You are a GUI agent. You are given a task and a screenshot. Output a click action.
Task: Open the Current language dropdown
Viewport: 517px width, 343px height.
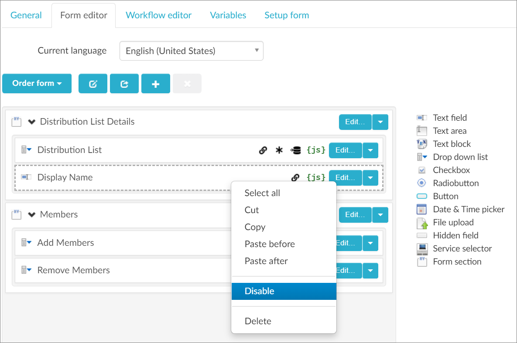click(191, 51)
